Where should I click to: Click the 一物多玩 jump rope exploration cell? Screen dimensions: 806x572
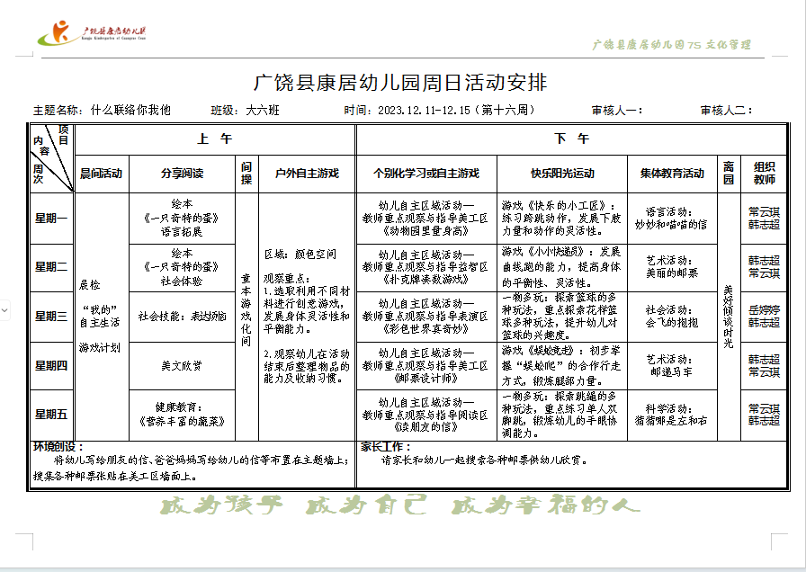click(x=562, y=415)
